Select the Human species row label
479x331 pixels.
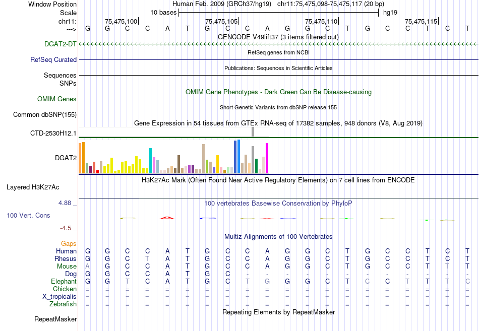coord(66,251)
